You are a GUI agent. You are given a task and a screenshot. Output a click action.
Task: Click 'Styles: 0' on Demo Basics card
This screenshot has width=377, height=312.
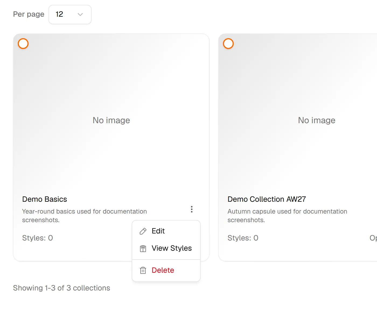coord(37,238)
